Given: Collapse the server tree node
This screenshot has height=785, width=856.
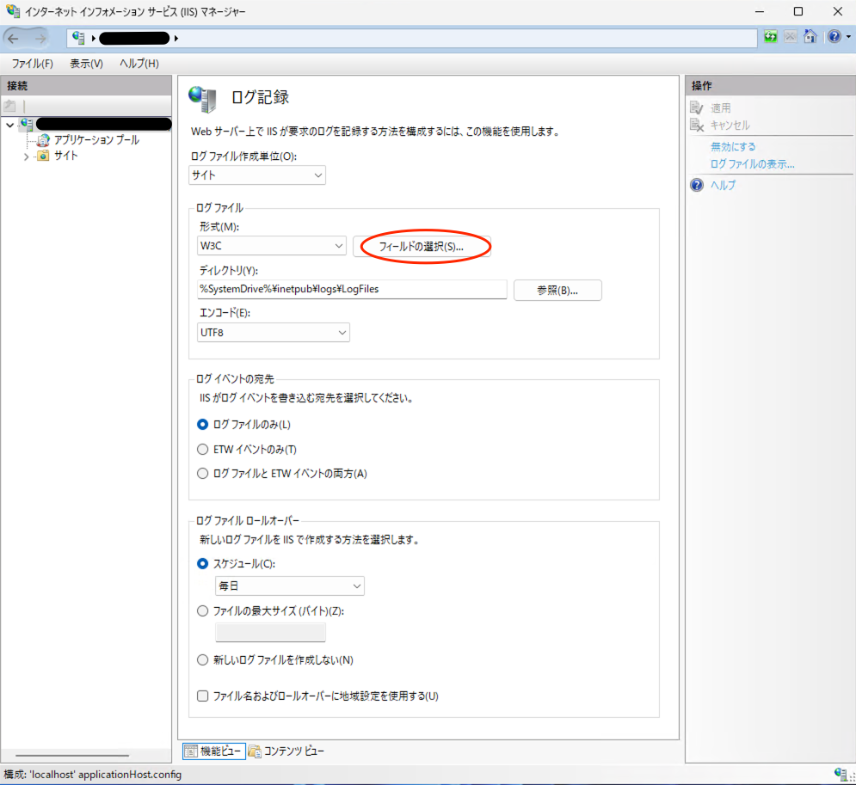Looking at the screenshot, I should pyautogui.click(x=9, y=125).
